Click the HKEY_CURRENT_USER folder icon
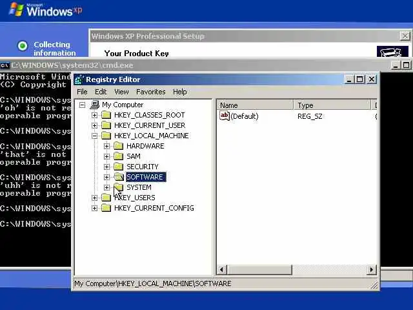Screen dimensions: 413x310 (106, 125)
